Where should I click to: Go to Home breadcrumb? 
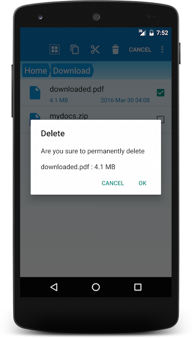[35, 71]
